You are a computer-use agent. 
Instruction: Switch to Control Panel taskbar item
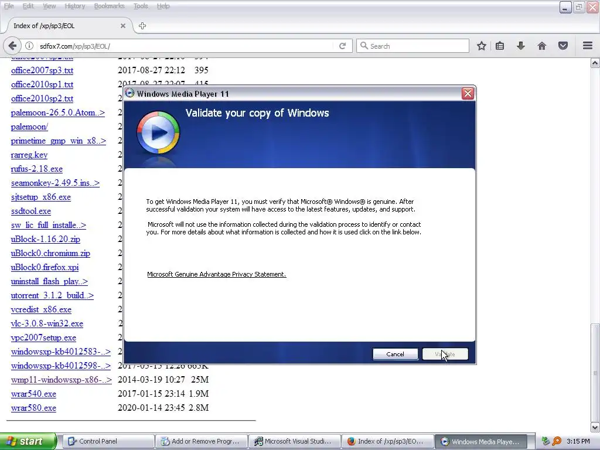(108, 441)
